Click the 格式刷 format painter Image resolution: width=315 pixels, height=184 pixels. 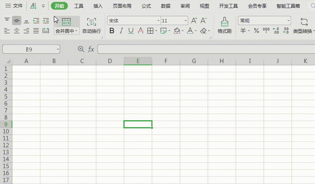(224, 26)
